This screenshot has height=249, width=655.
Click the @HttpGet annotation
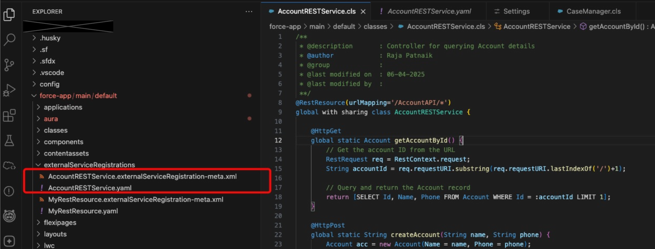click(x=326, y=131)
